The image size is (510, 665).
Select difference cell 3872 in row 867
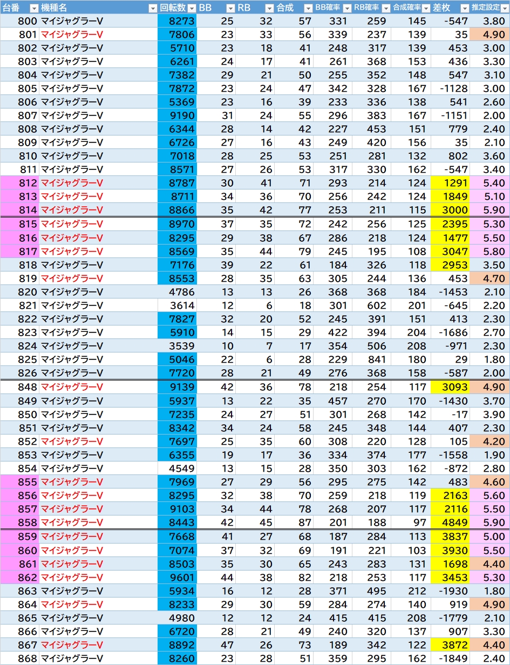coord(450,645)
